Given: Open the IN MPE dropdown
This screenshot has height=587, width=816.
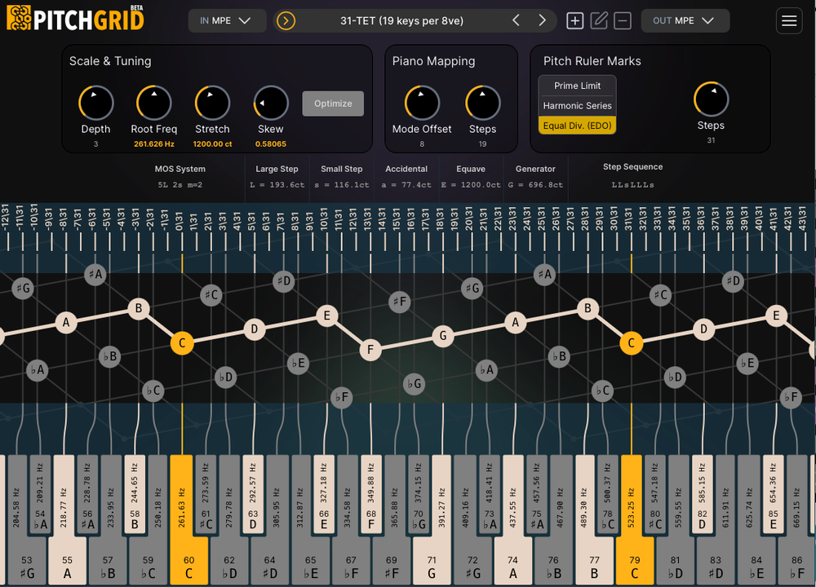Looking at the screenshot, I should [226, 21].
